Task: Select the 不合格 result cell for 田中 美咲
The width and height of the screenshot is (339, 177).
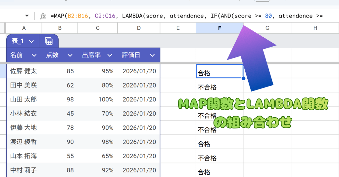Action: tap(220, 86)
